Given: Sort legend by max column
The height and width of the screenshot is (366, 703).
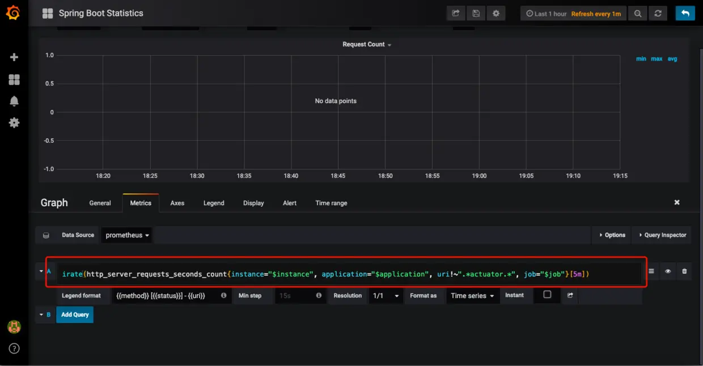Looking at the screenshot, I should point(657,58).
